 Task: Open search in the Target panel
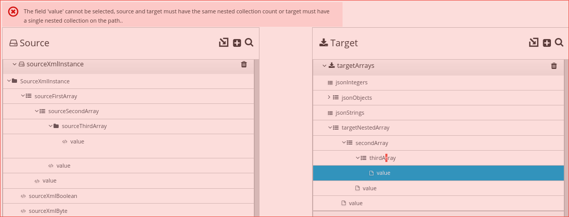tap(559, 43)
